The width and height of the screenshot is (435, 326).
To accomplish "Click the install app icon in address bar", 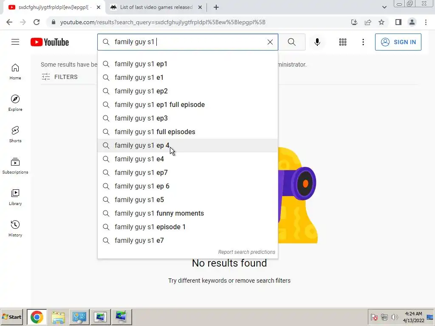I will pos(354,22).
